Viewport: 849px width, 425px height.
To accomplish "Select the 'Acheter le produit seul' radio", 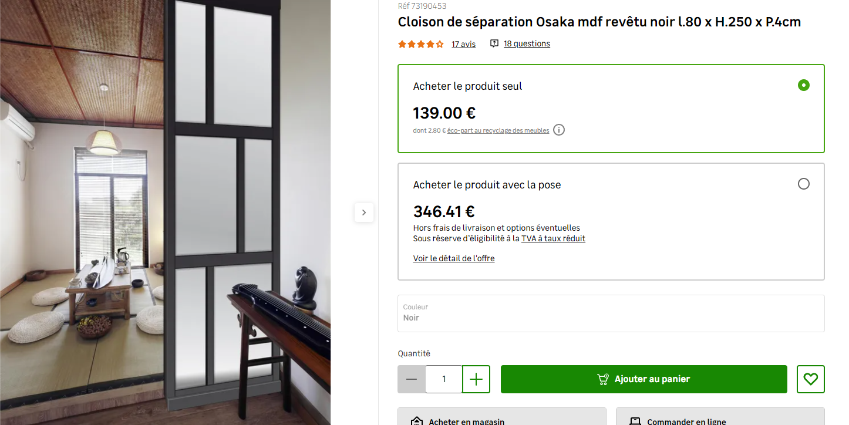I will pos(803,85).
